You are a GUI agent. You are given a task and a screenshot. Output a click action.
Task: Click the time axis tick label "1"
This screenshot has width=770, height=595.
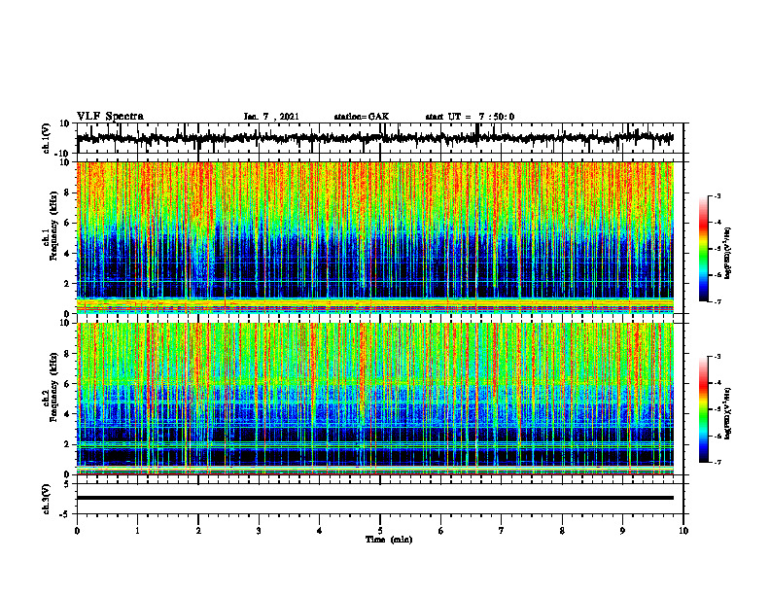coord(137,531)
